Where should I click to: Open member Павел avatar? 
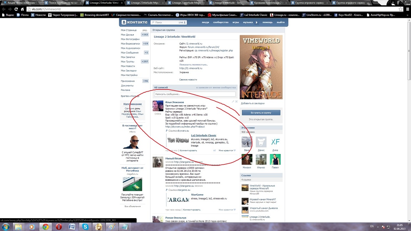275,159
